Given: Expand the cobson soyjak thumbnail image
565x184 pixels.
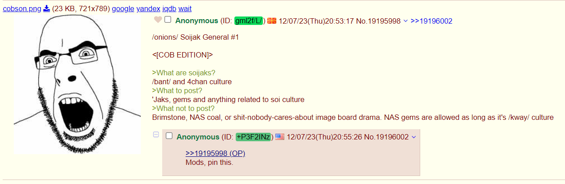Looking at the screenshot, I should click(78, 84).
